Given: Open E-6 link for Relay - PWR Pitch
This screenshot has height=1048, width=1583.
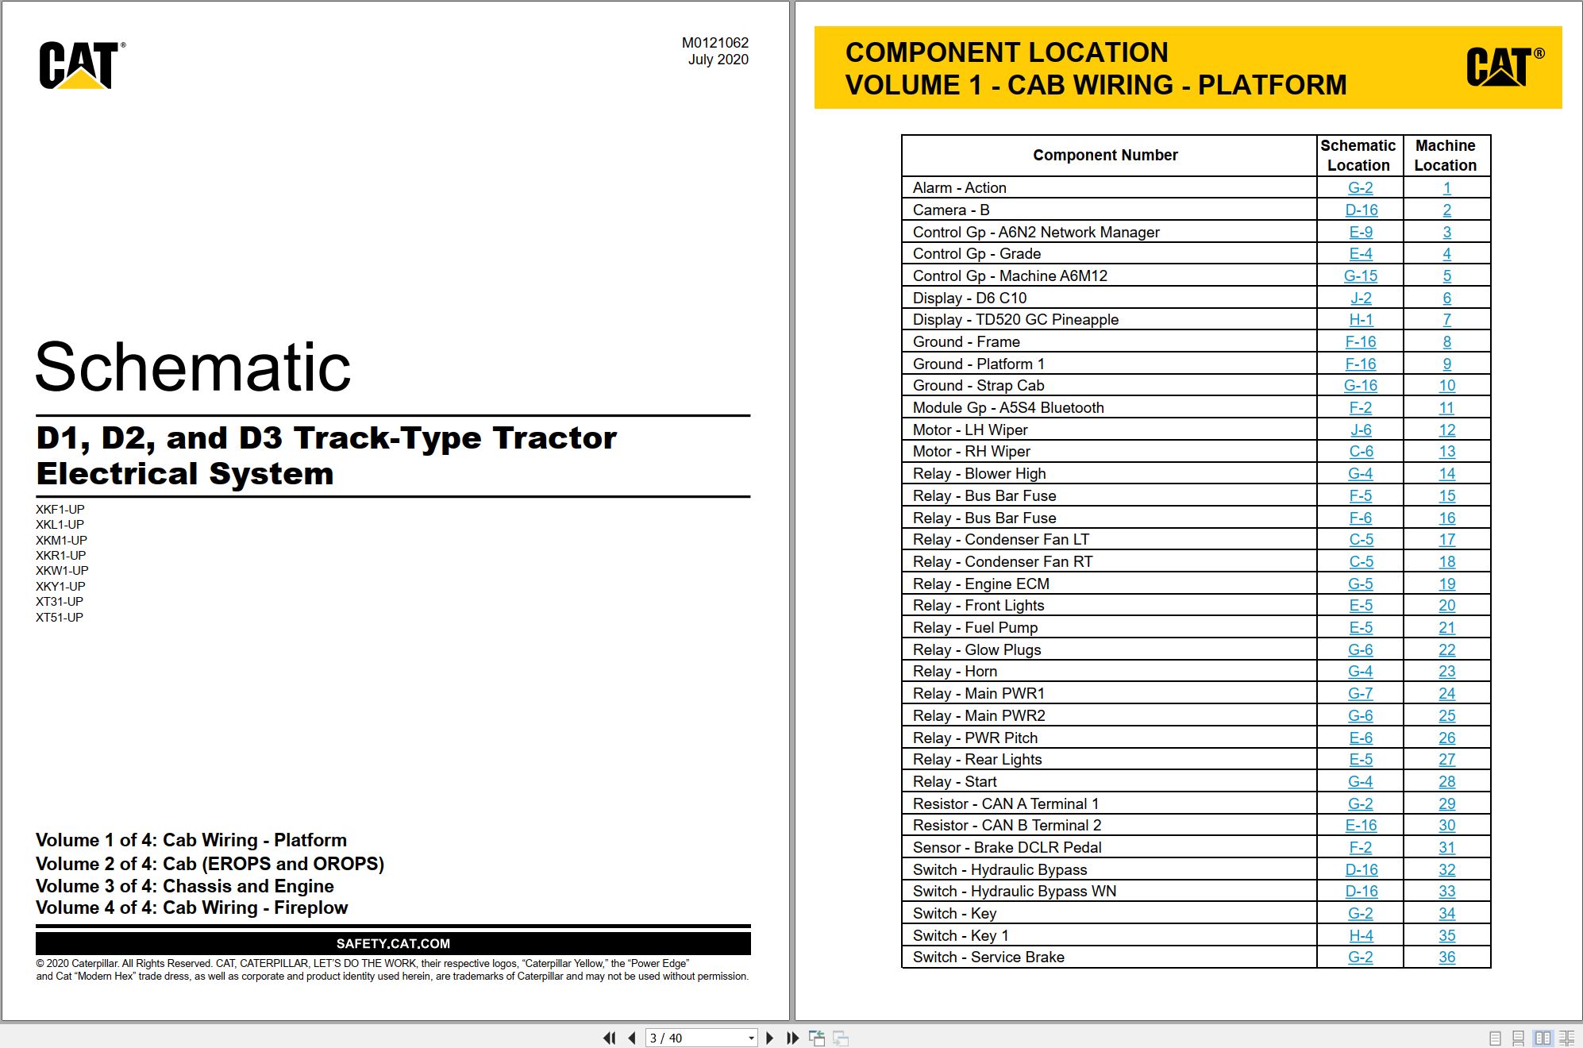Looking at the screenshot, I should pyautogui.click(x=1360, y=738).
